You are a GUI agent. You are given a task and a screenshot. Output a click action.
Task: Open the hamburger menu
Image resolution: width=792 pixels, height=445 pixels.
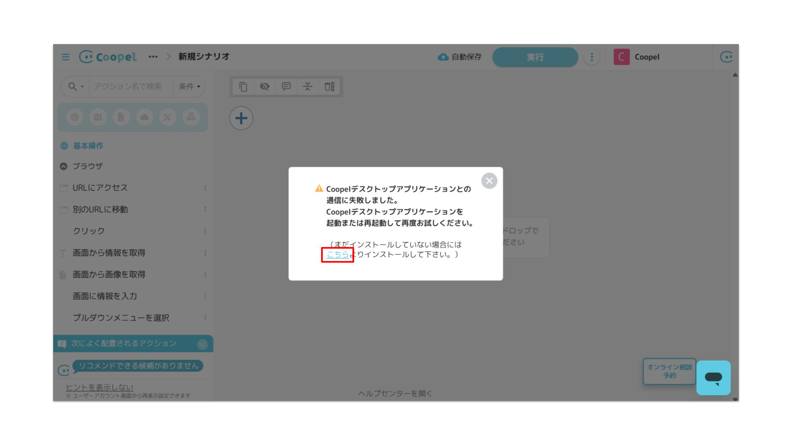(66, 57)
